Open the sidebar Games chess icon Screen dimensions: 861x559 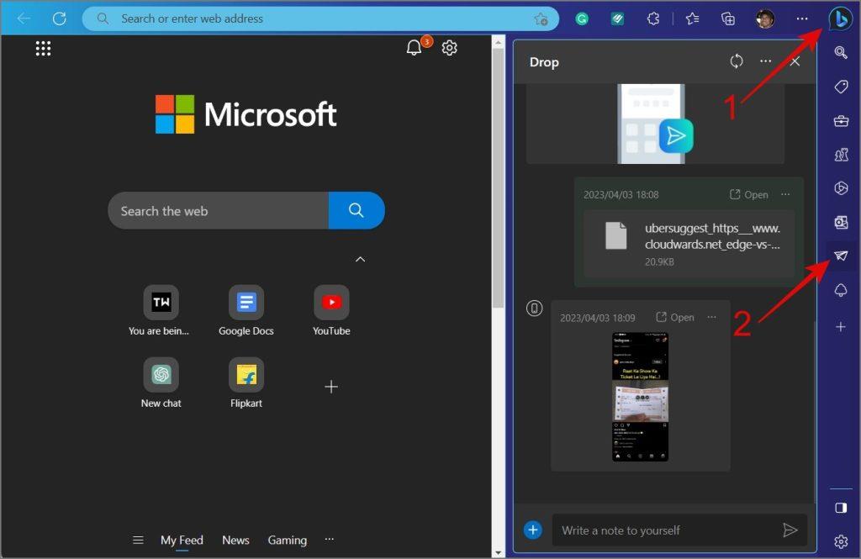click(841, 155)
